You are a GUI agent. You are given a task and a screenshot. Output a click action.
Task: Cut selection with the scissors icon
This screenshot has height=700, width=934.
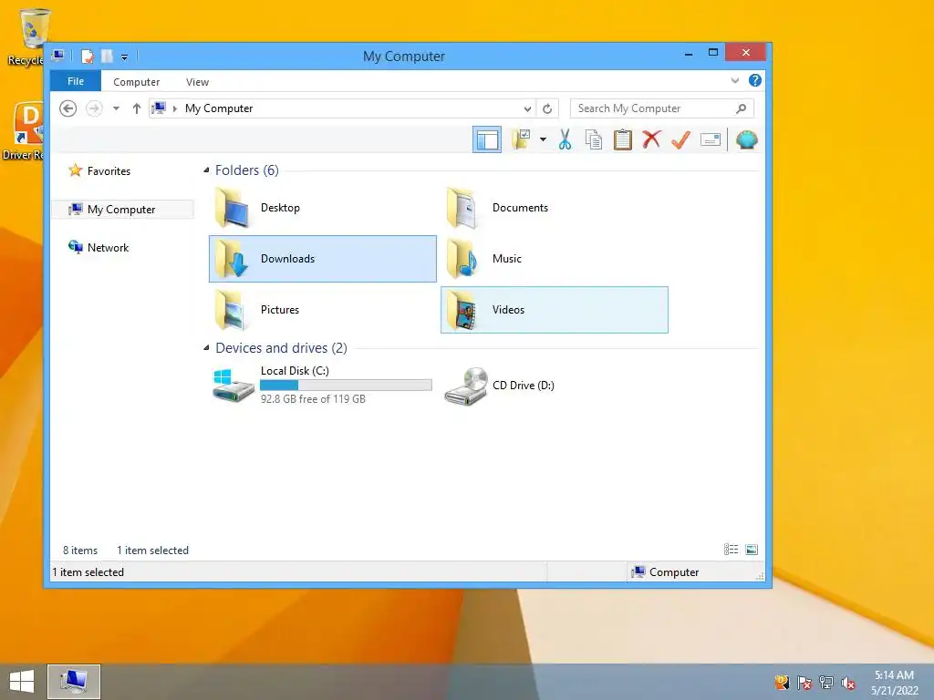click(565, 139)
